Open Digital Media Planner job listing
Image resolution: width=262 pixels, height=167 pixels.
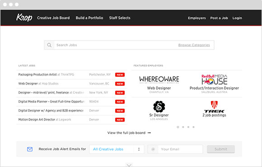click(x=51, y=101)
